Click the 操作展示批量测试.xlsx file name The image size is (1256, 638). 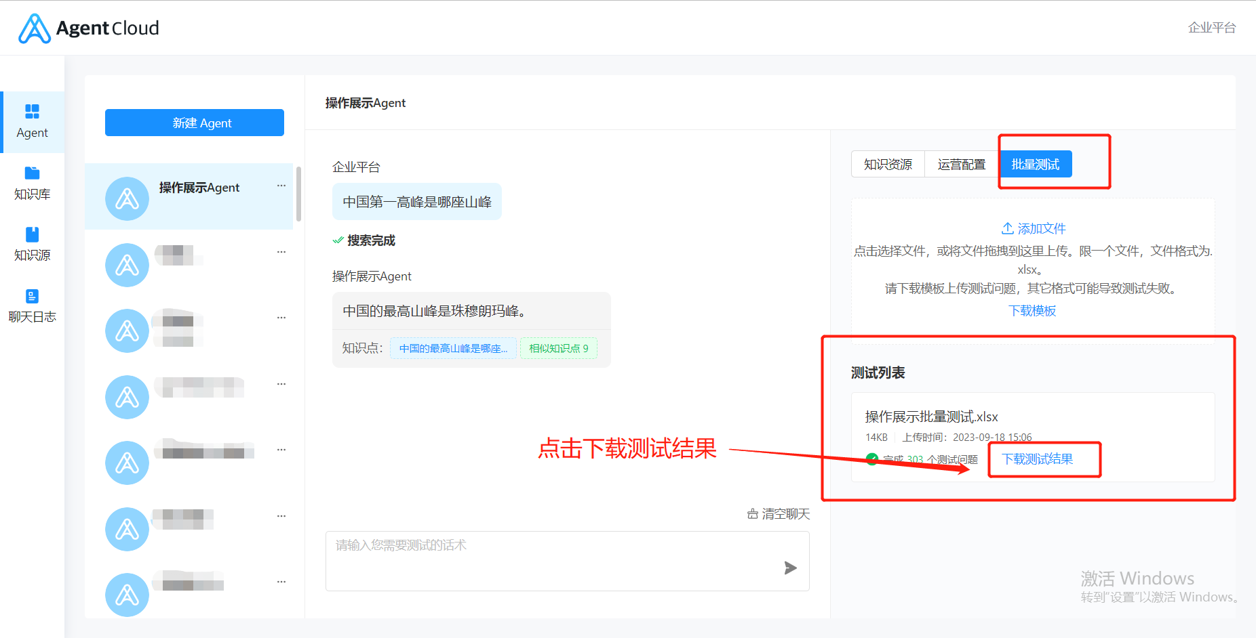931,417
